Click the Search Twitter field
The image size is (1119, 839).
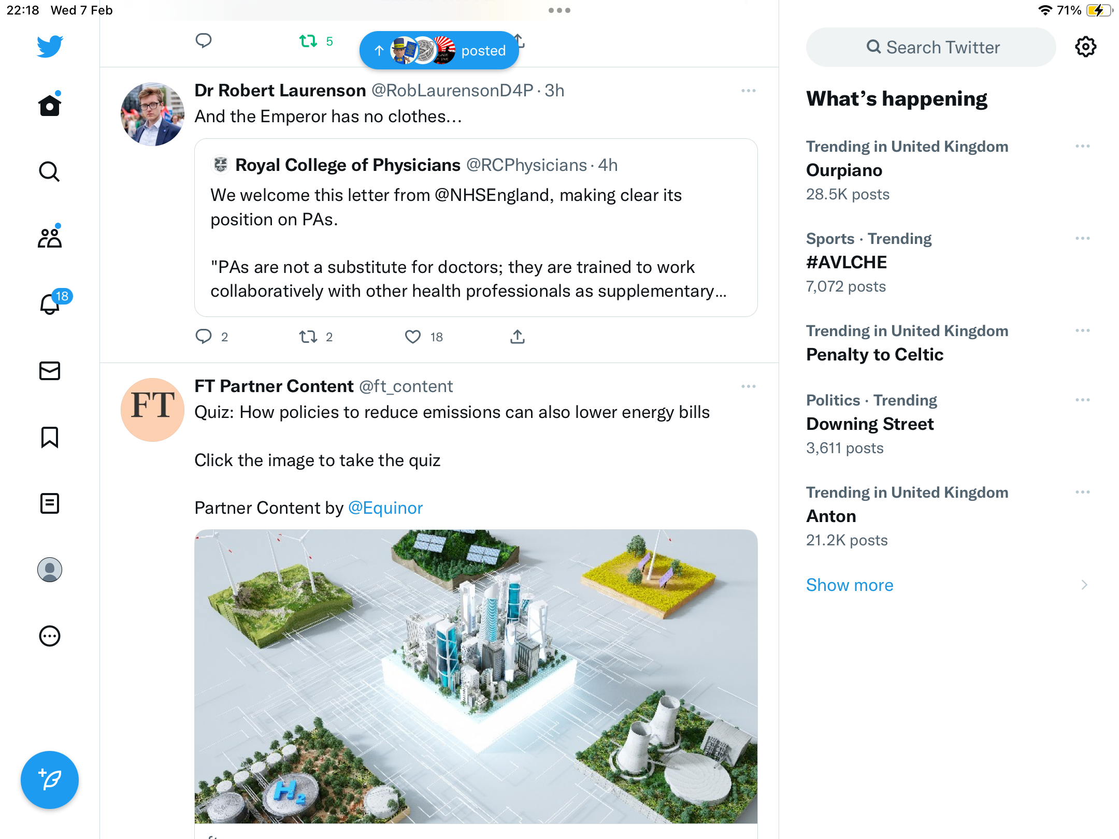(931, 47)
